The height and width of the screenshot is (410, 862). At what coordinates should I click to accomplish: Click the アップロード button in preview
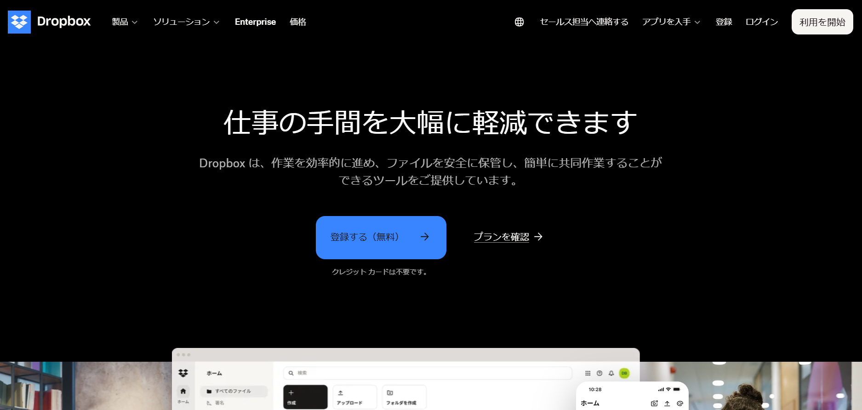tap(355, 397)
